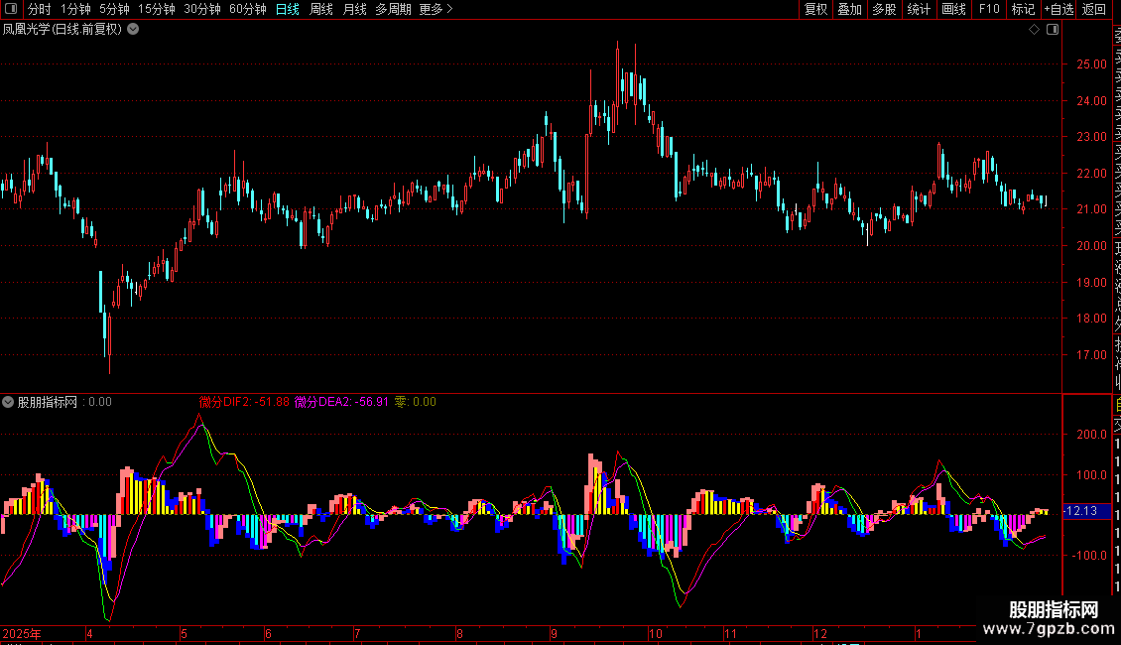
Task: Click the 返回 back button
Action: [1094, 10]
